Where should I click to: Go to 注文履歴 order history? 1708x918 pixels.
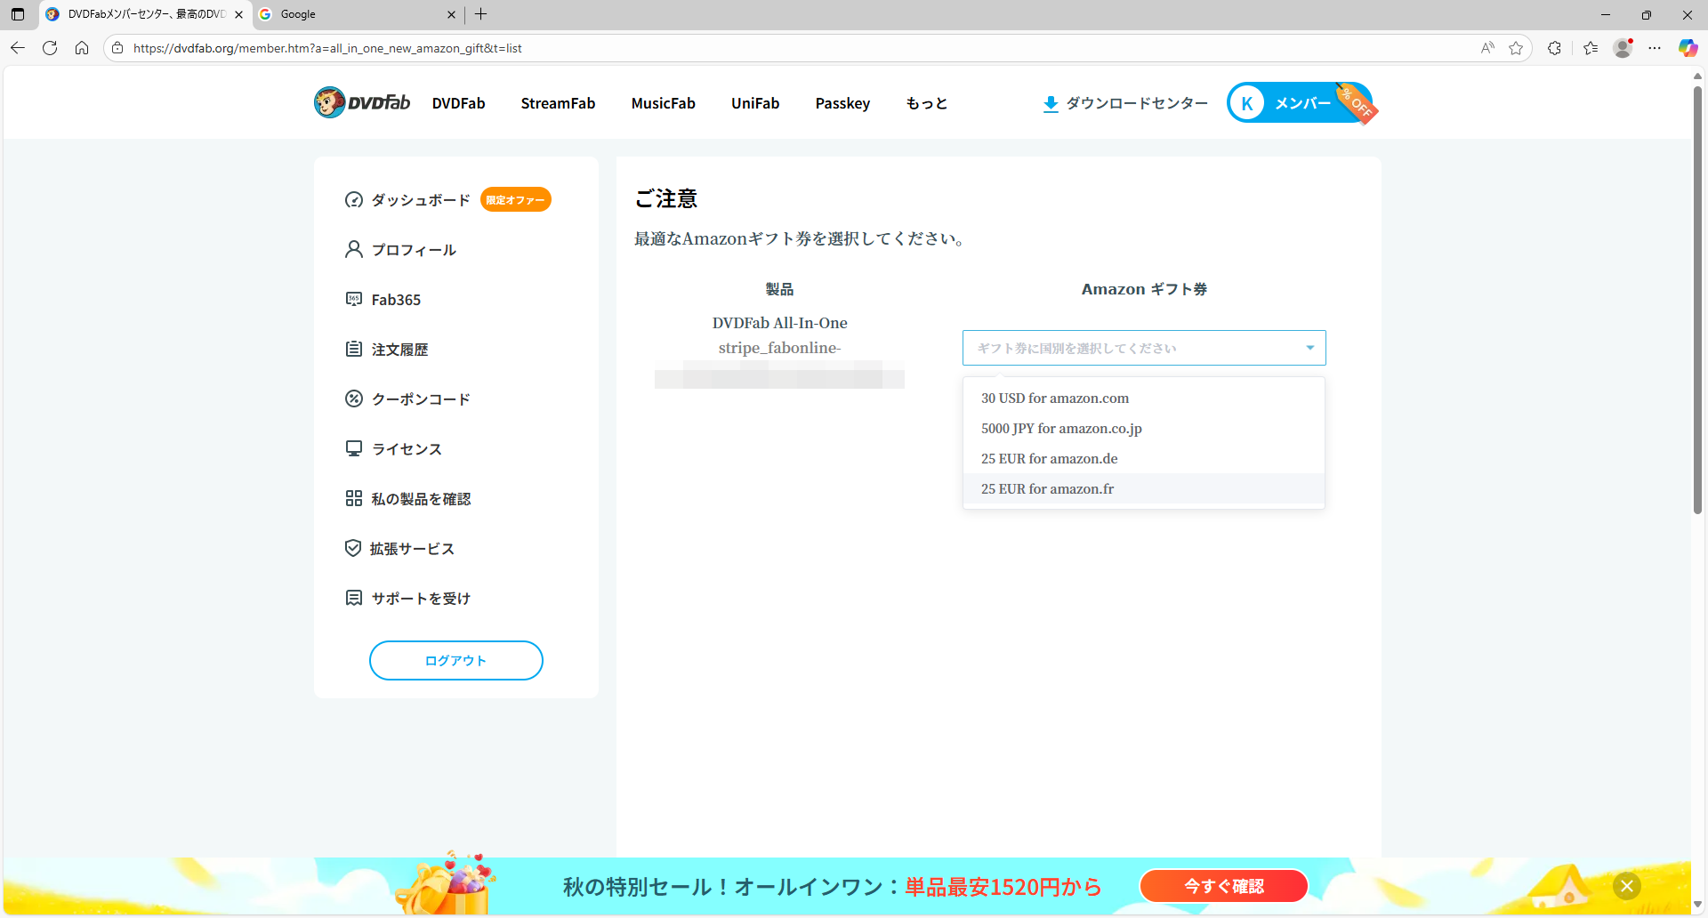pos(399,350)
